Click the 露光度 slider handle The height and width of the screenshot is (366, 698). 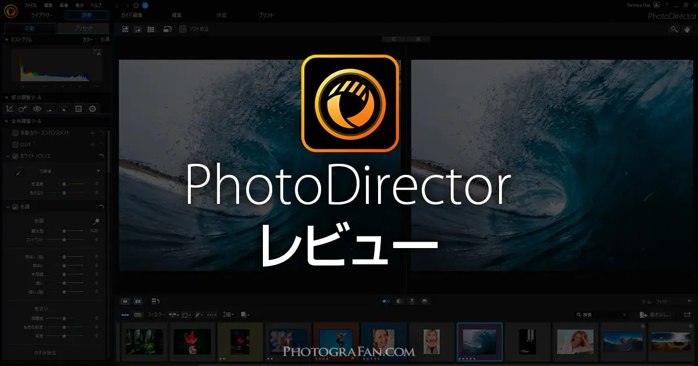(x=64, y=231)
